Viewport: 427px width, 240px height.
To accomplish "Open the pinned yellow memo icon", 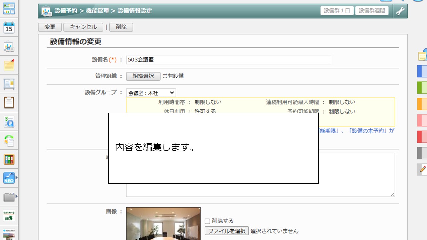I will click(9, 65).
